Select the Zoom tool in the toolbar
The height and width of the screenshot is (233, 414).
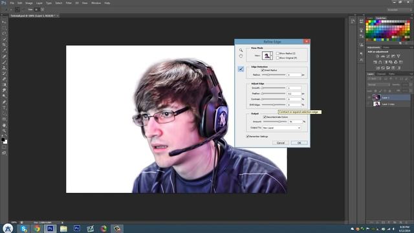4,131
